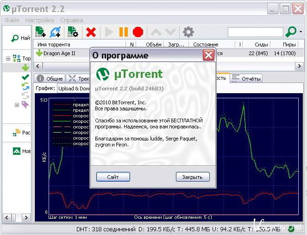Switch to the Отчёты tab
Screen dimensions: 307x235
pos(246,78)
